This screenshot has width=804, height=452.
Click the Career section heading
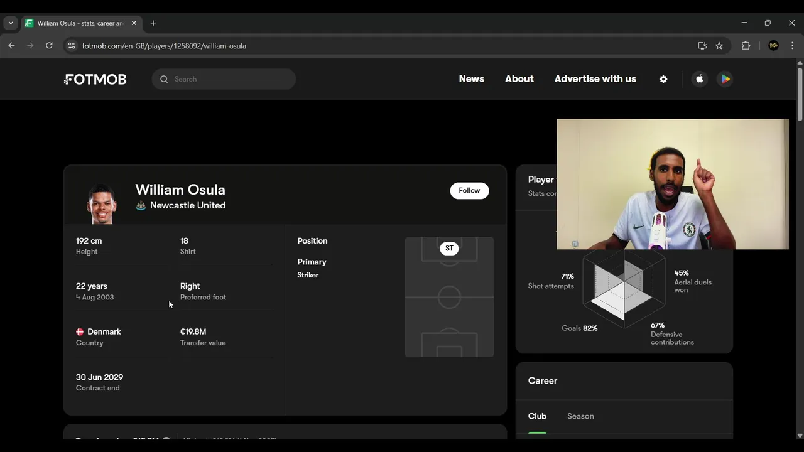pyautogui.click(x=543, y=381)
